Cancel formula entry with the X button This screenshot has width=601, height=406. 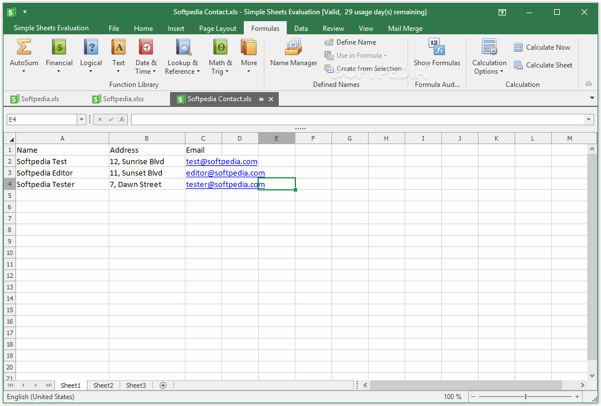pyautogui.click(x=100, y=120)
